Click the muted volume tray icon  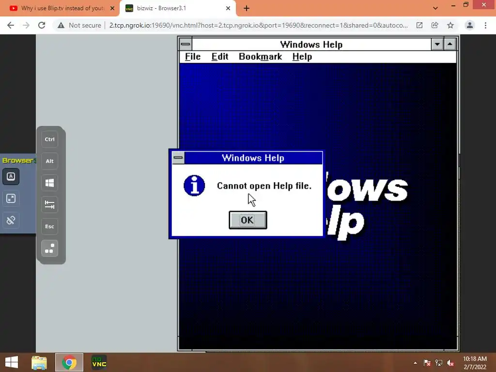click(x=450, y=363)
